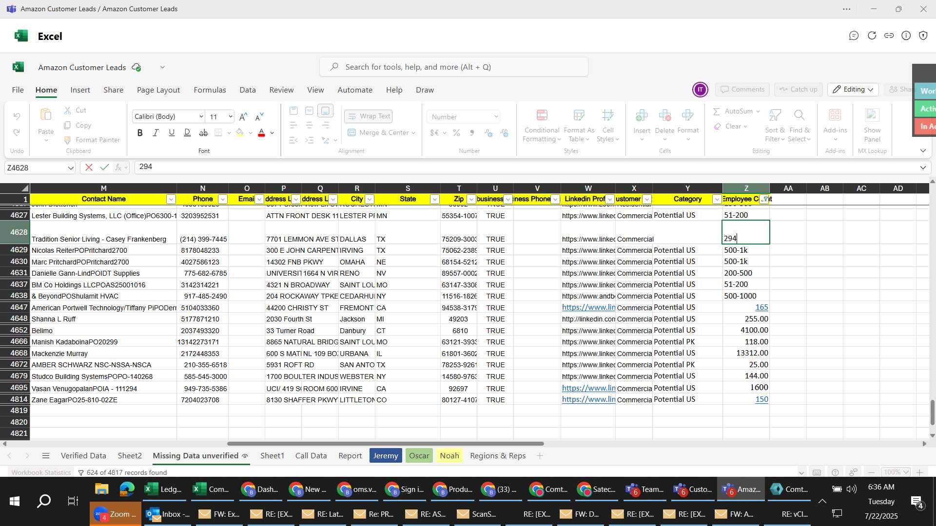The image size is (936, 526).
Task: Click the Bold formatting icon
Action: [x=140, y=132]
